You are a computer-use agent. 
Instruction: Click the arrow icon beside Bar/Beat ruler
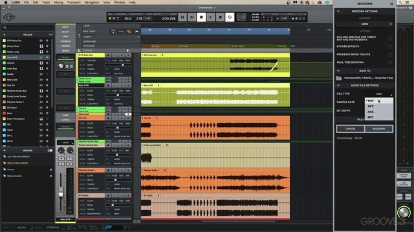(x=136, y=32)
